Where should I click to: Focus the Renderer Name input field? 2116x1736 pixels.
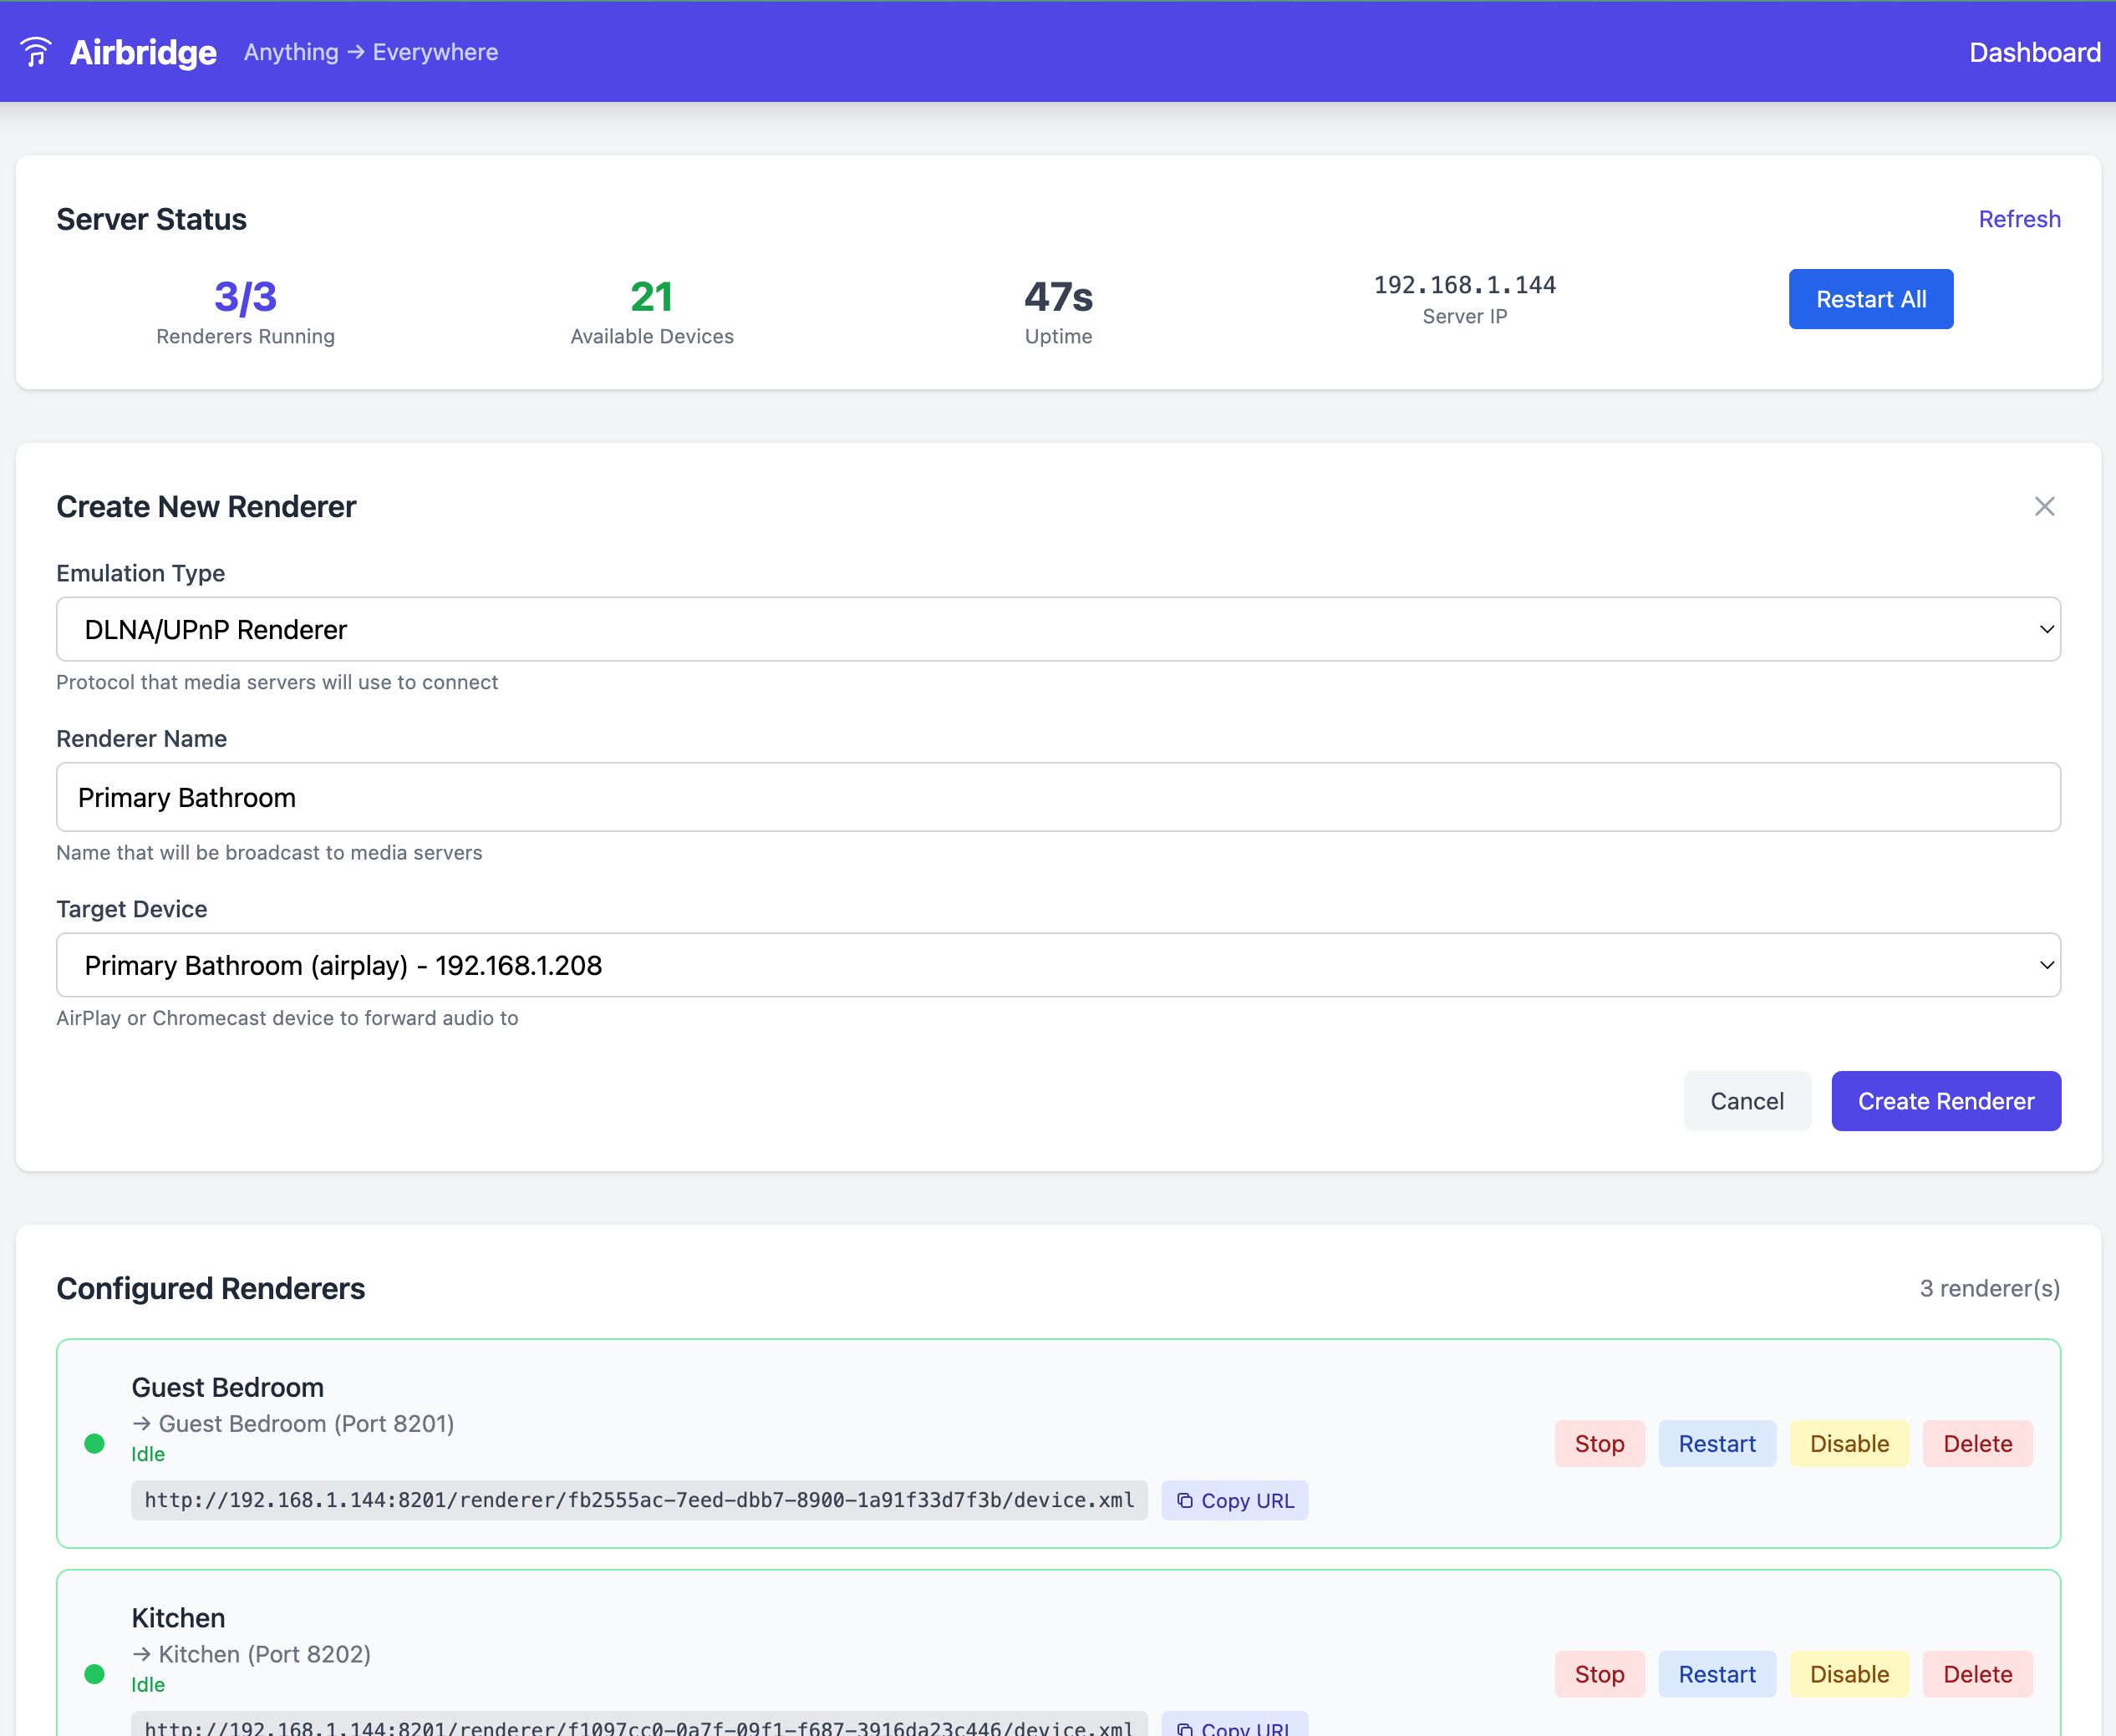[x=1059, y=797]
